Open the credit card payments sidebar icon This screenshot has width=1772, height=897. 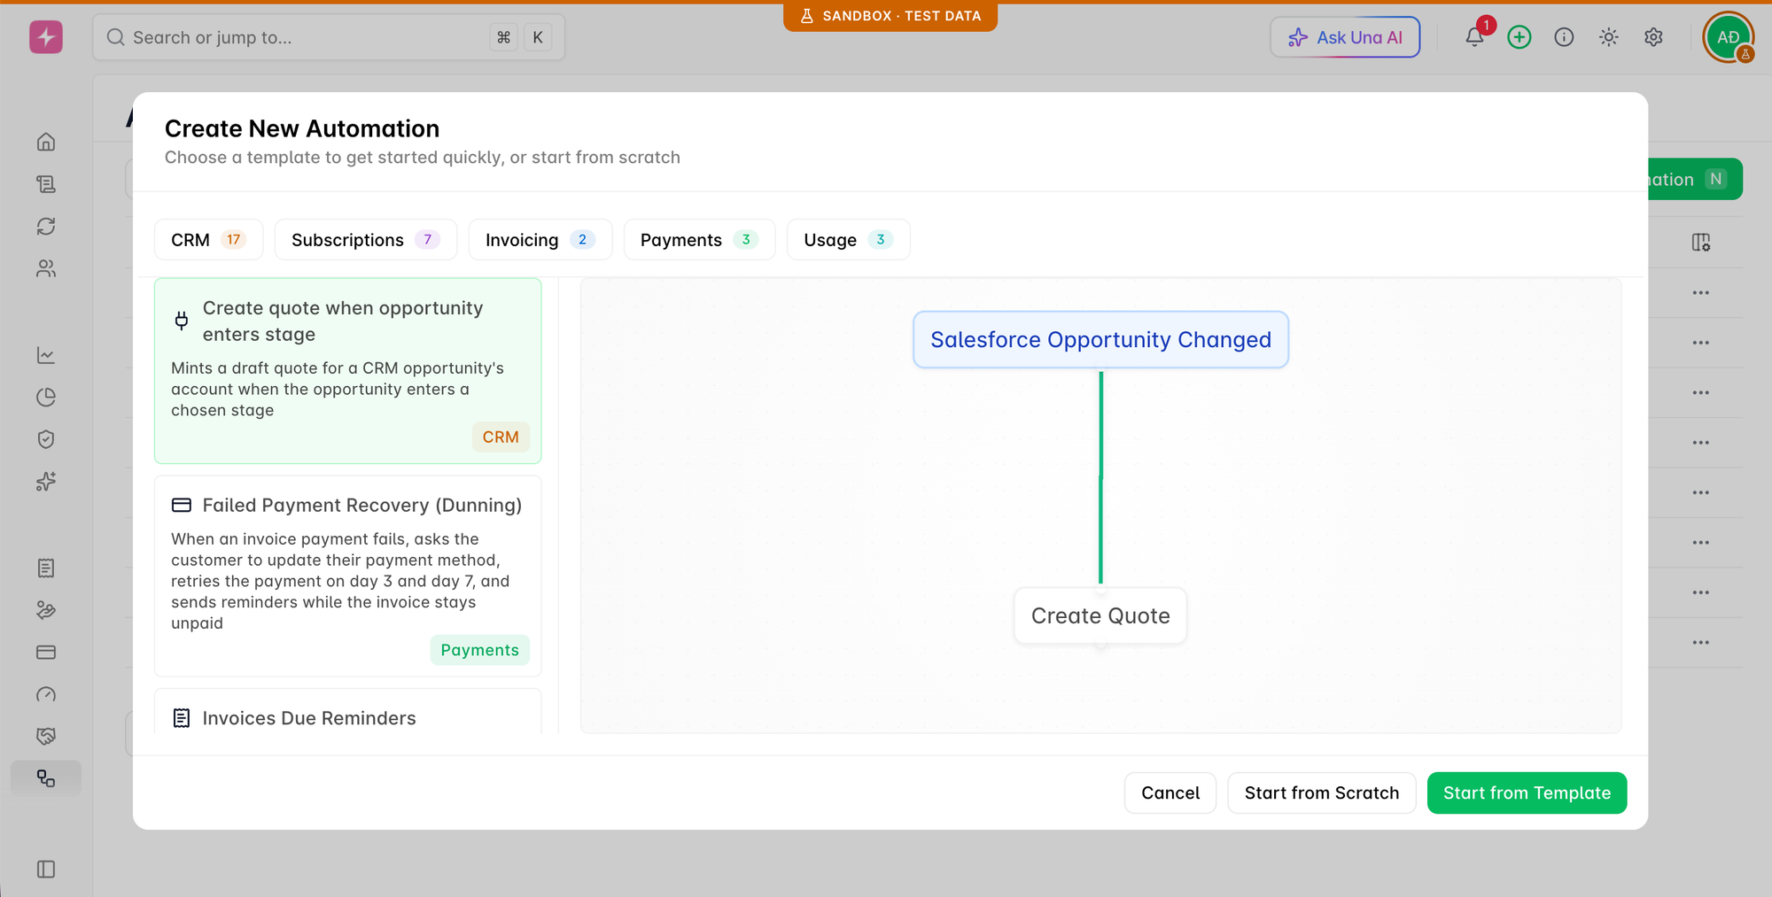(x=46, y=652)
